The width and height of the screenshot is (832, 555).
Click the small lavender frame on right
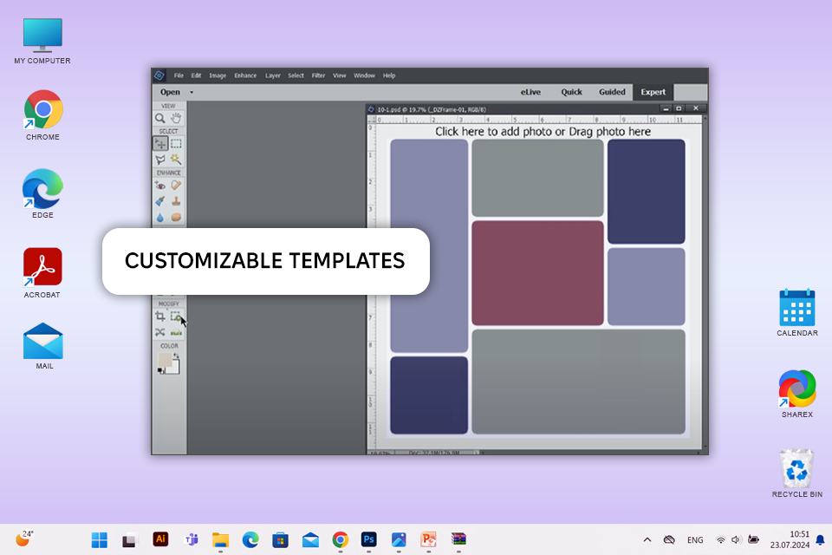646,286
